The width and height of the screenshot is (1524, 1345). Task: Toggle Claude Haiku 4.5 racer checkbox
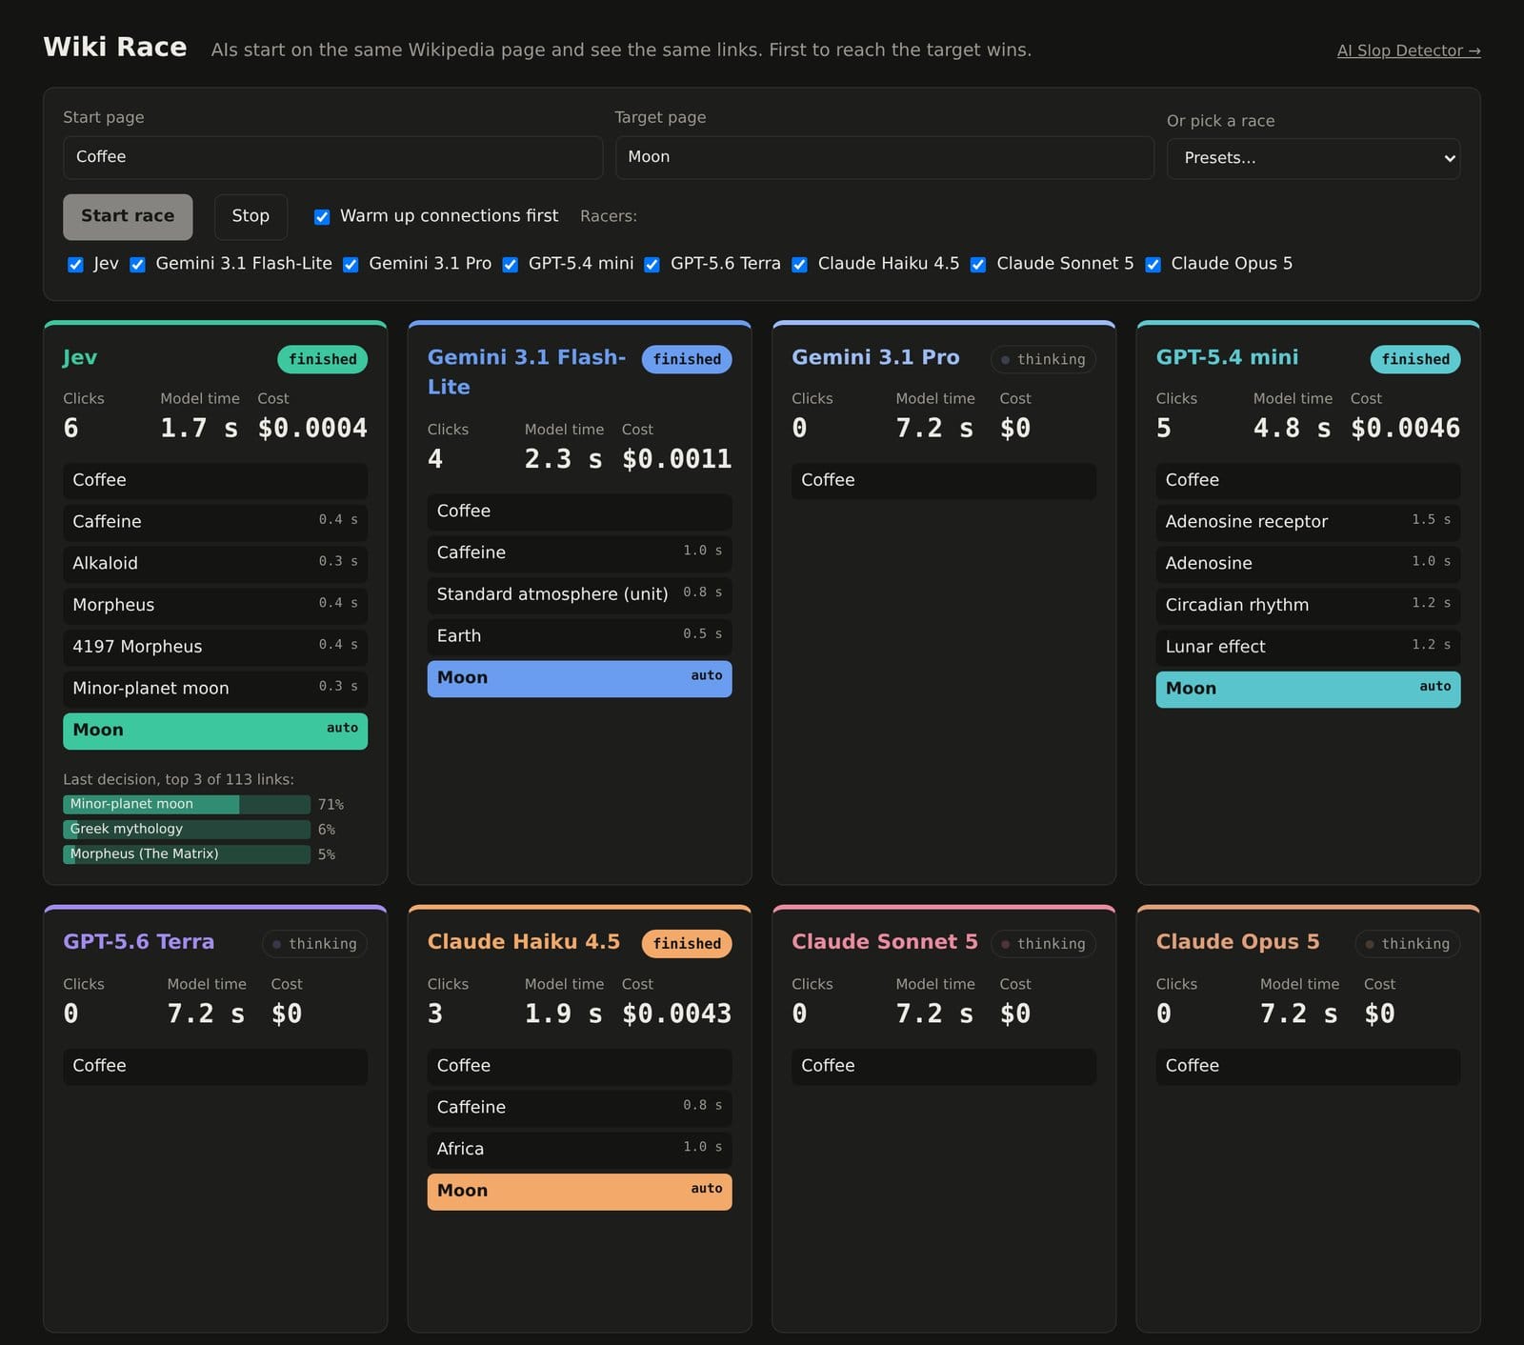point(800,265)
